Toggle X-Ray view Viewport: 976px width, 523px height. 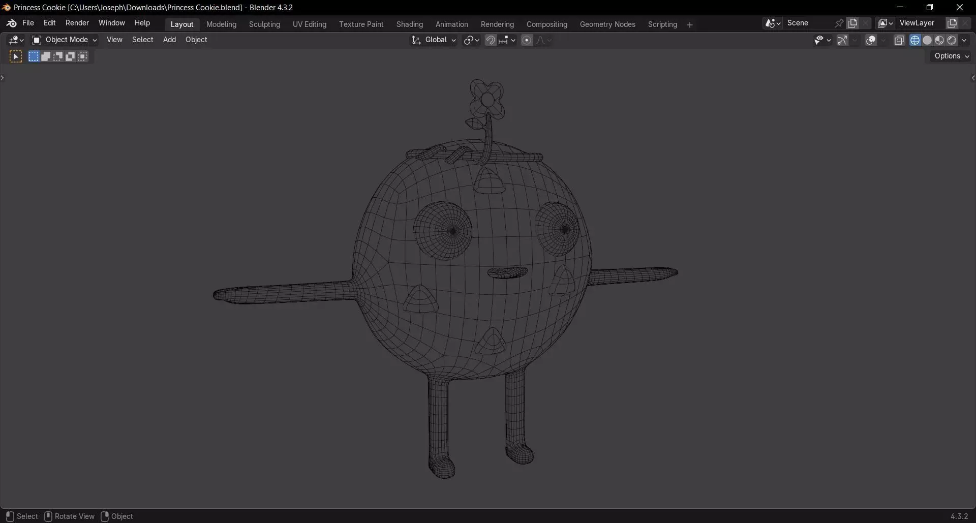899,40
